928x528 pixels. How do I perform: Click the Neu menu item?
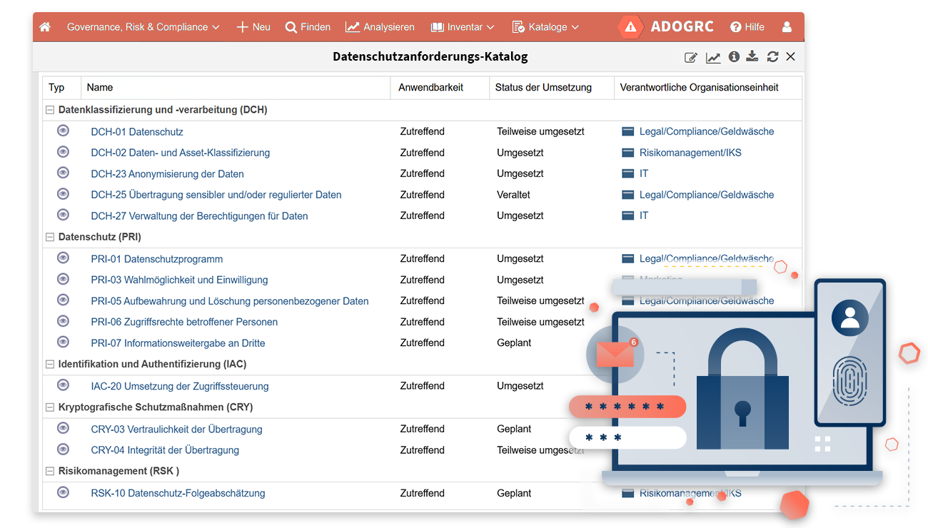point(253,27)
